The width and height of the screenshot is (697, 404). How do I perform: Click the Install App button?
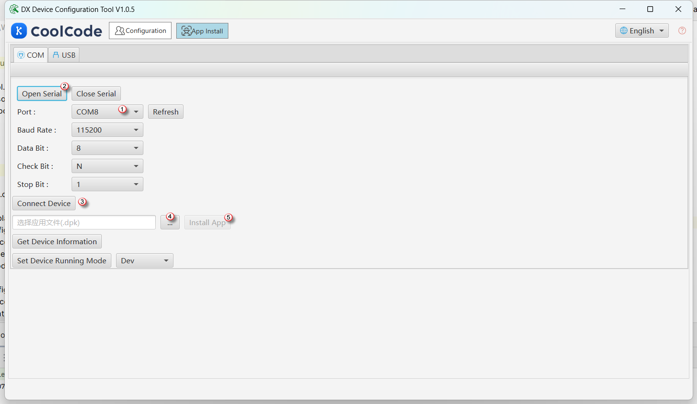click(x=207, y=222)
